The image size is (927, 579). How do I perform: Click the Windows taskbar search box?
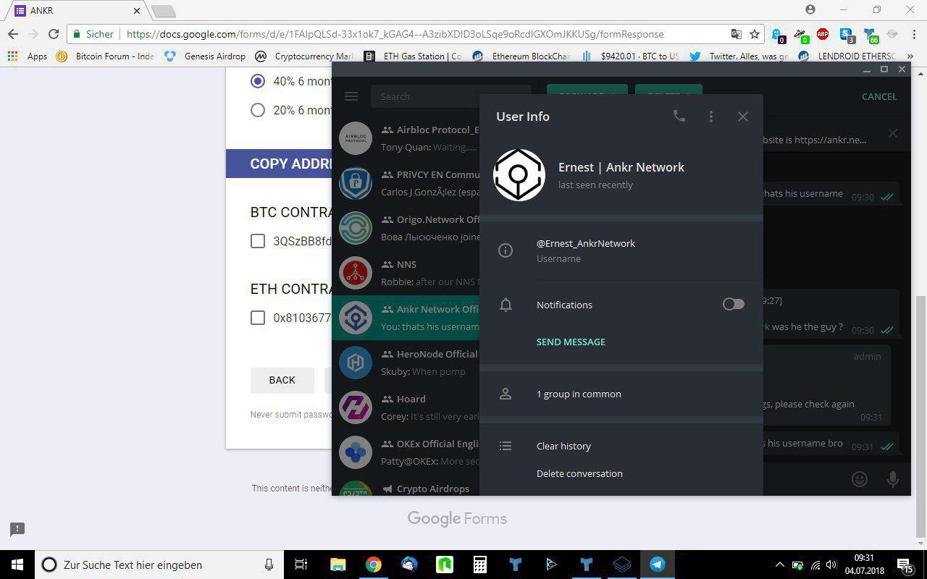159,565
